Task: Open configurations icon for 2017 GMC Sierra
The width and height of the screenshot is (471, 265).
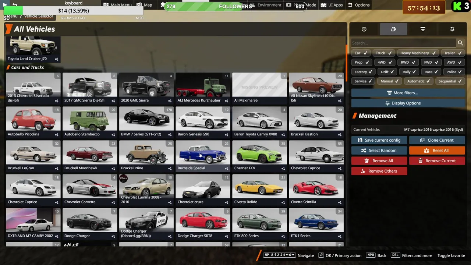Action: click(x=113, y=100)
